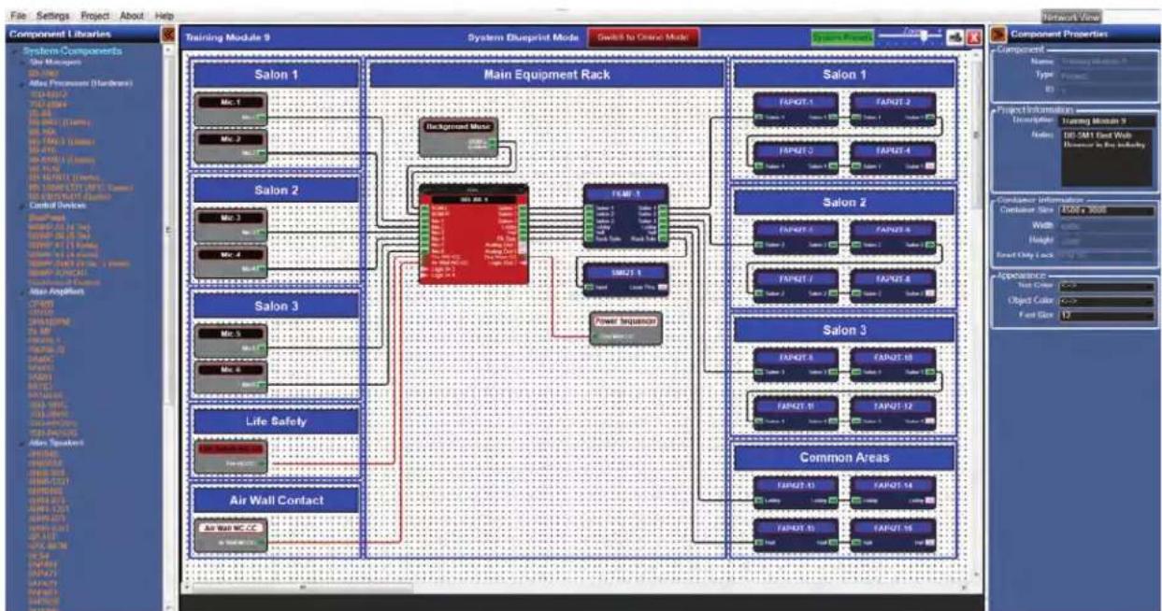Click the red X icon on the blueprint toolbar
This screenshot has width=1162, height=611.
(972, 37)
